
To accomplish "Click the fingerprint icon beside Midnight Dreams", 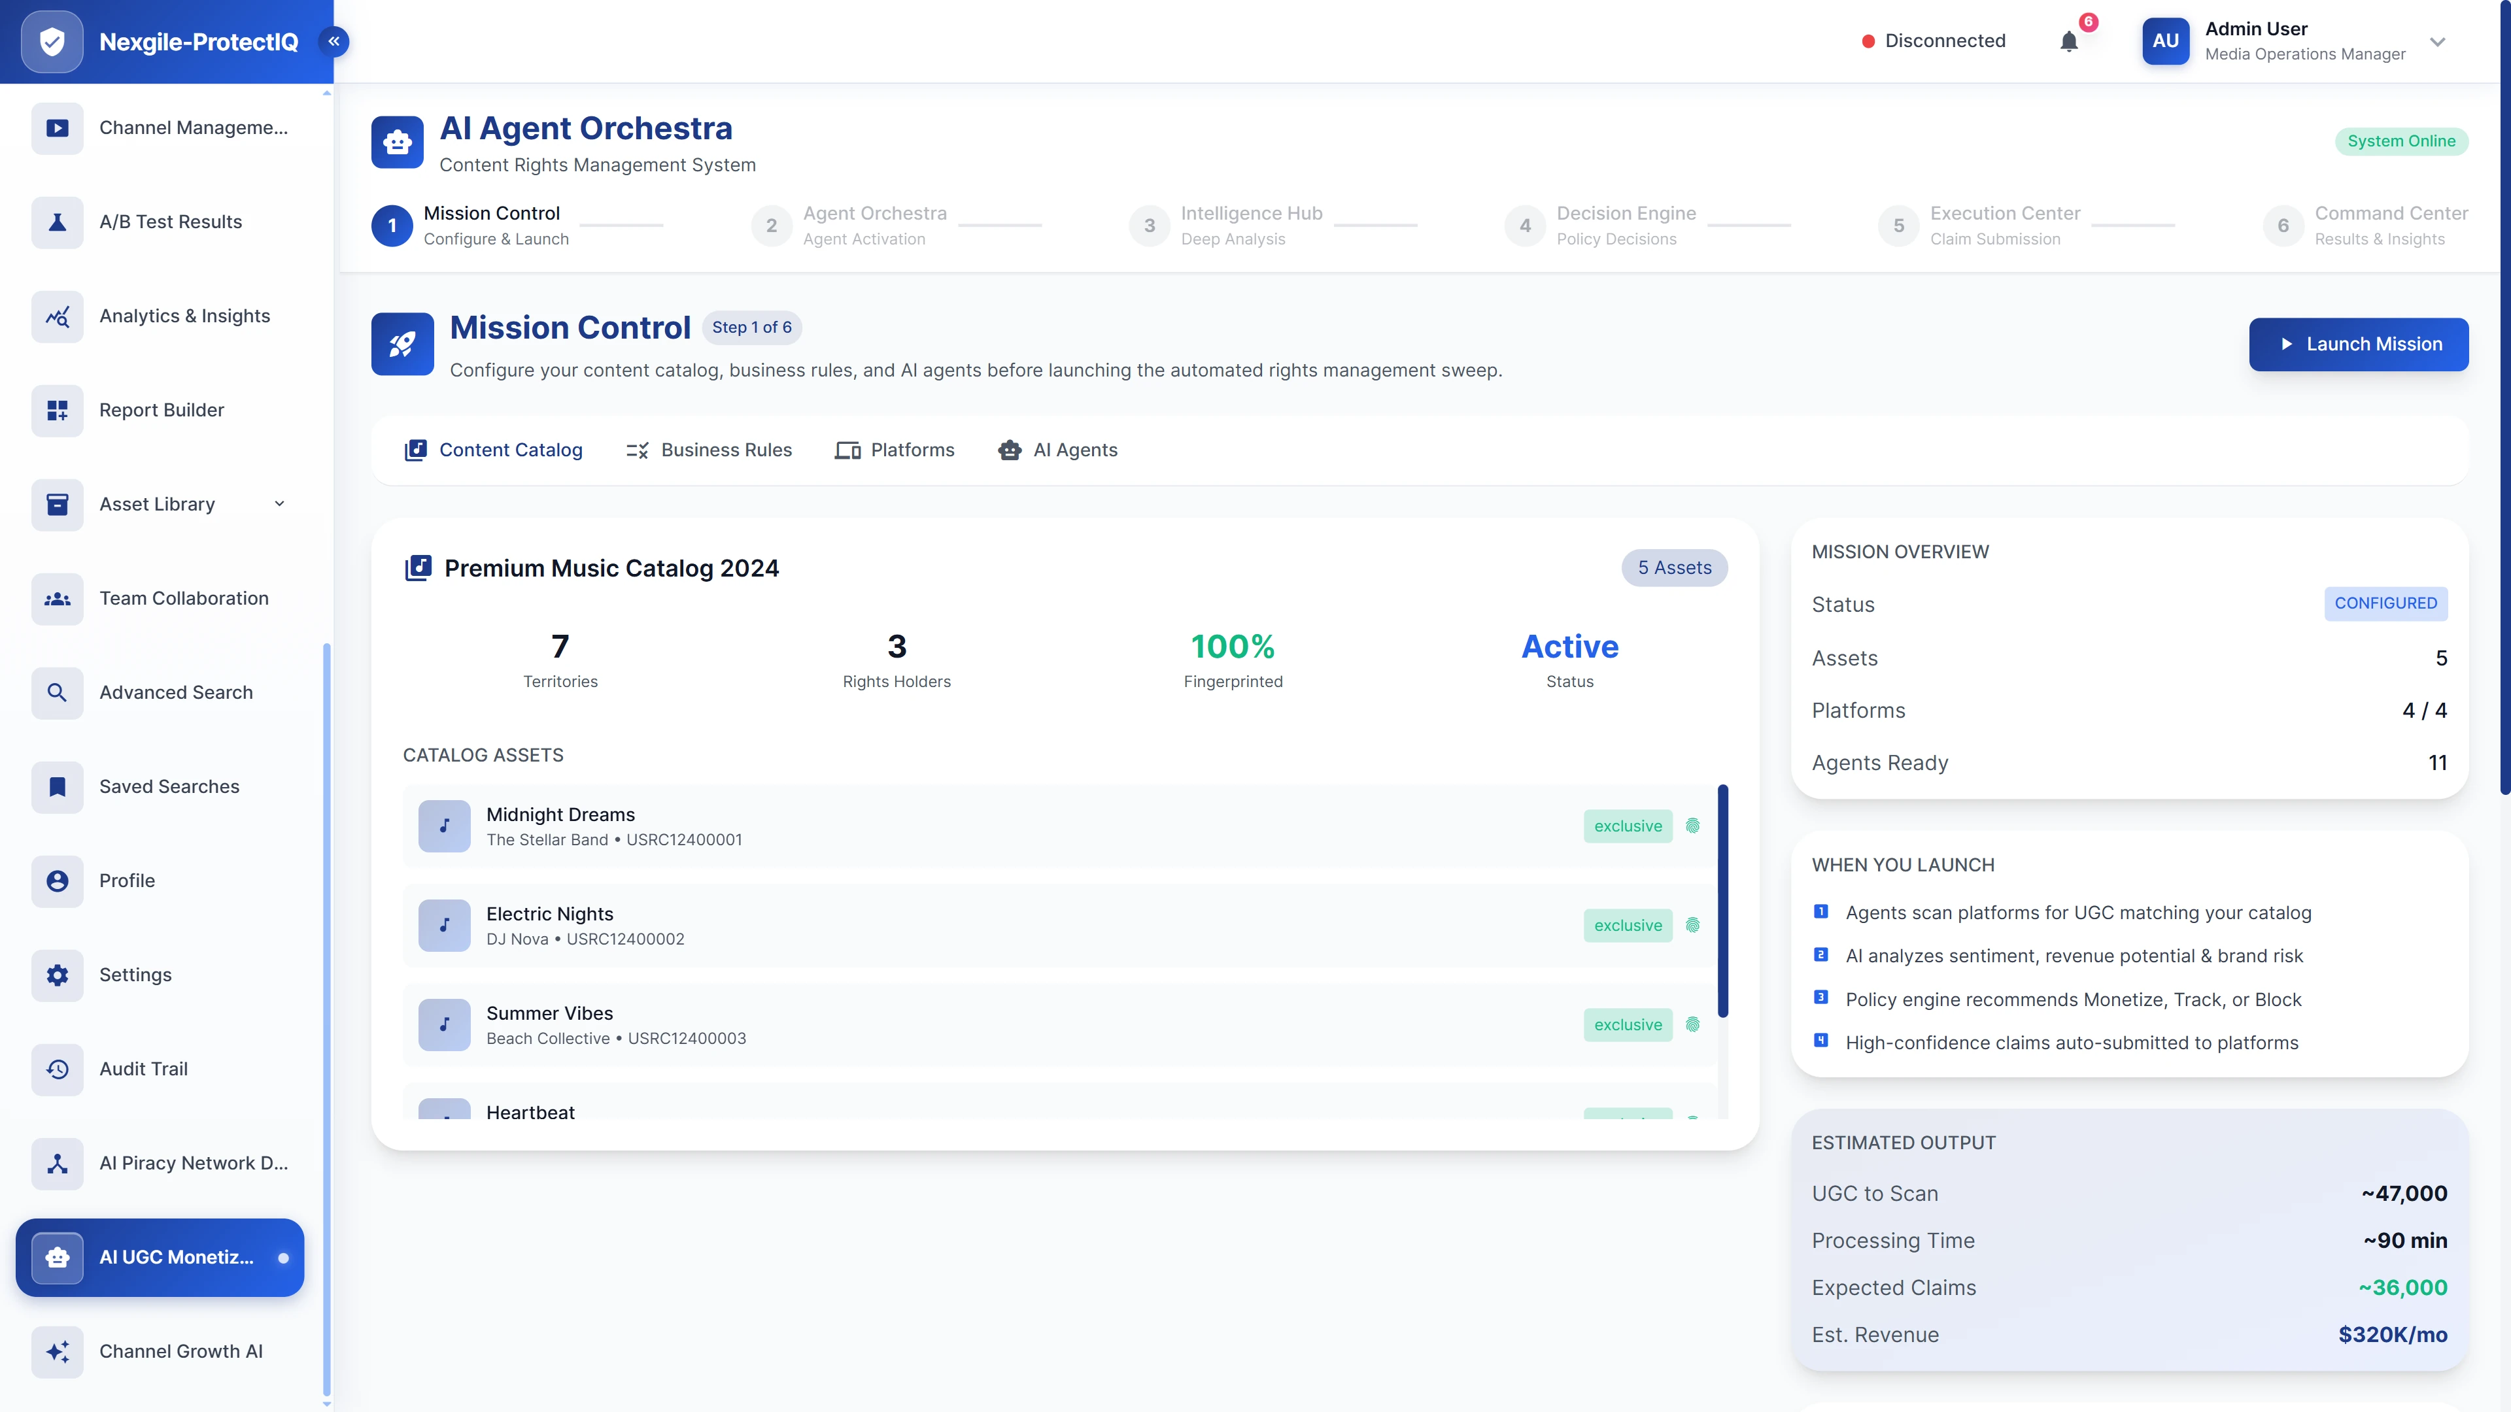I will tap(1693, 826).
